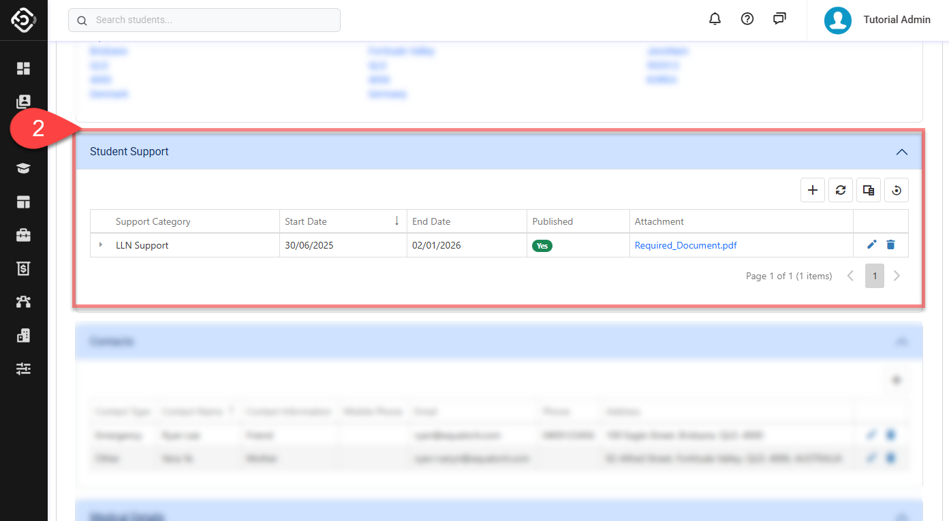Image resolution: width=949 pixels, height=521 pixels.
Task: Select page 1 in the pager
Action: 875,276
